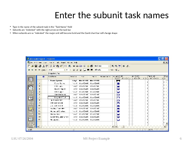Screen dimensions: 193x145
Task: Open the Tools menu
Action: [x=58, y=63]
